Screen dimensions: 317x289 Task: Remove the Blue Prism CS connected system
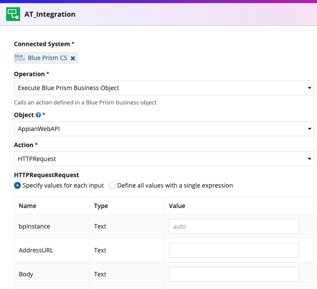tap(73, 58)
